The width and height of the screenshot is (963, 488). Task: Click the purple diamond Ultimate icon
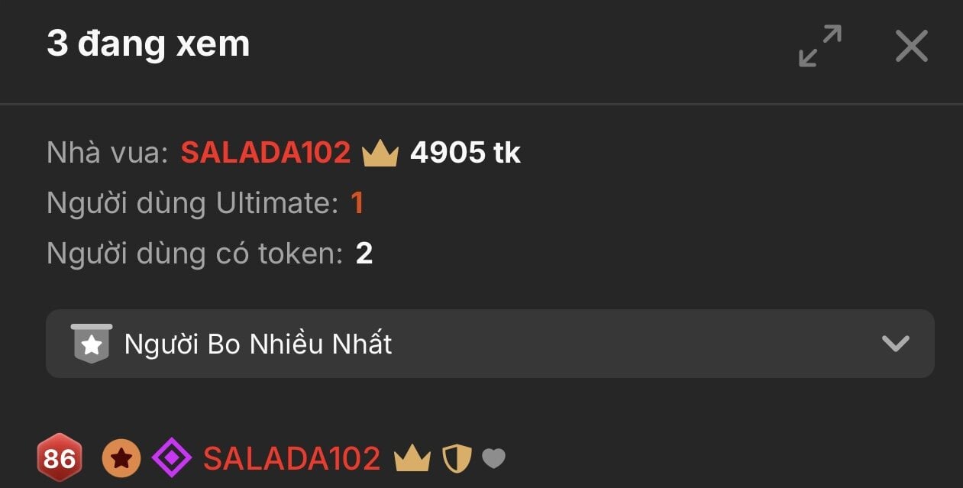172,458
